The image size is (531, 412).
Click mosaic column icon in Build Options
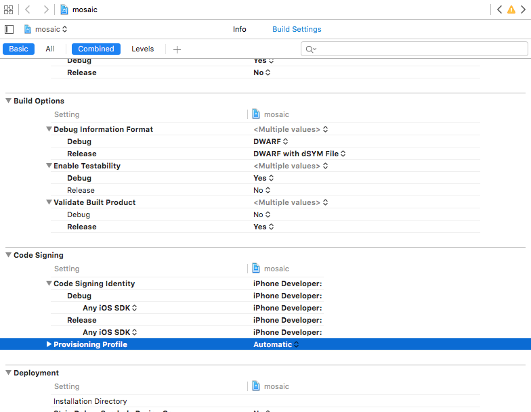point(256,114)
